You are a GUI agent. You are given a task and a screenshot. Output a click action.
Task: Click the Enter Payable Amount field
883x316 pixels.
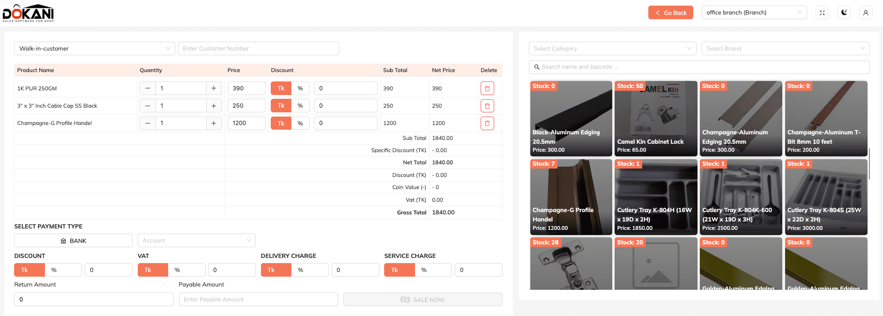pyautogui.click(x=259, y=300)
